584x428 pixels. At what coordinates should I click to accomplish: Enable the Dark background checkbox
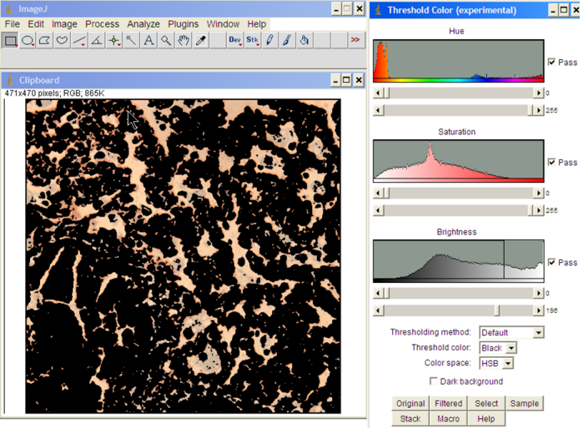[434, 381]
